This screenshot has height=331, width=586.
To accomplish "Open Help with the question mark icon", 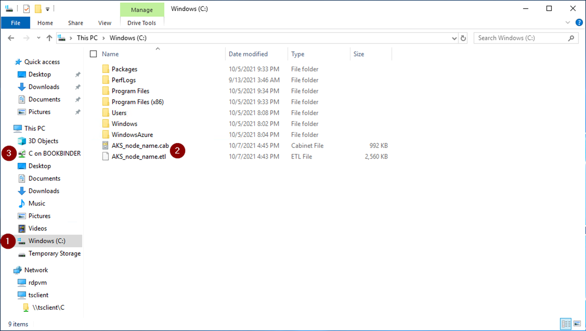I will 579,22.
